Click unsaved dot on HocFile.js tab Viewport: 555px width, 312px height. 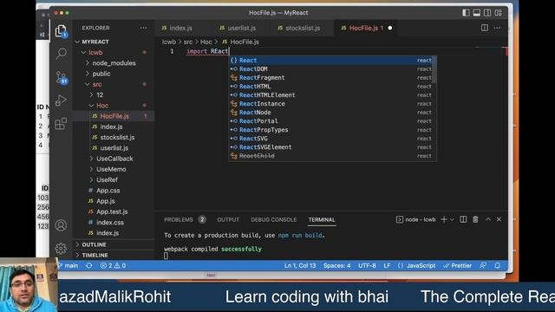390,28
